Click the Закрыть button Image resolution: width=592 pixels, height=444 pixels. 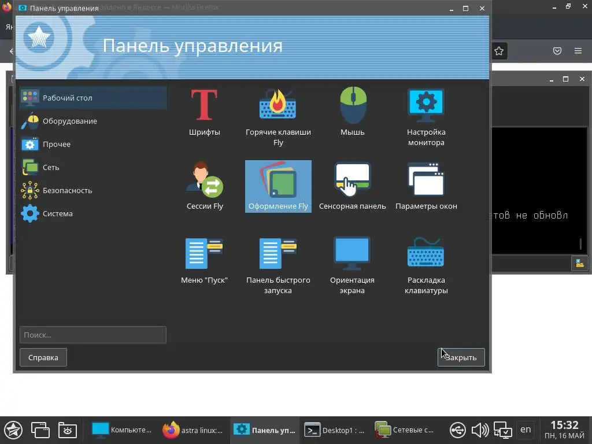click(x=461, y=357)
